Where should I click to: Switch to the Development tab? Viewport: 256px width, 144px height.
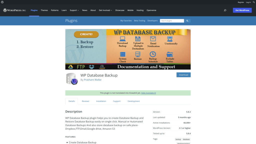tap(133, 101)
